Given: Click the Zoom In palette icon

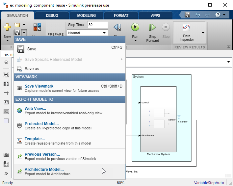Looking at the screenshot, I should [6, 75].
